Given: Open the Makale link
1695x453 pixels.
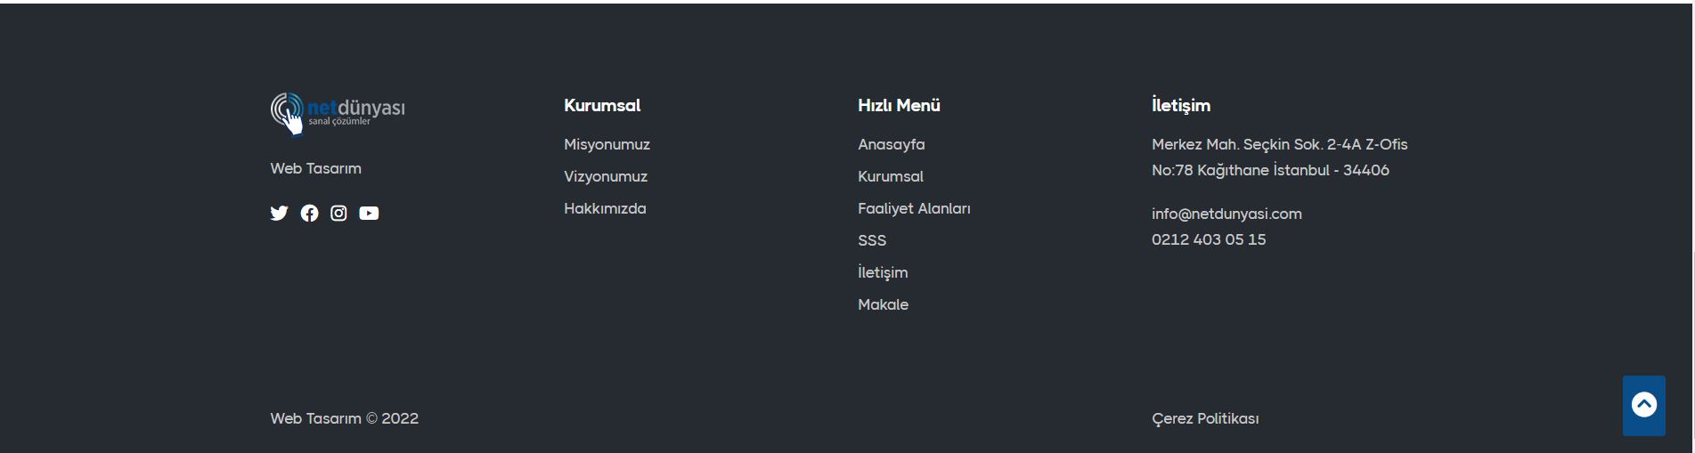Looking at the screenshot, I should click(x=883, y=304).
